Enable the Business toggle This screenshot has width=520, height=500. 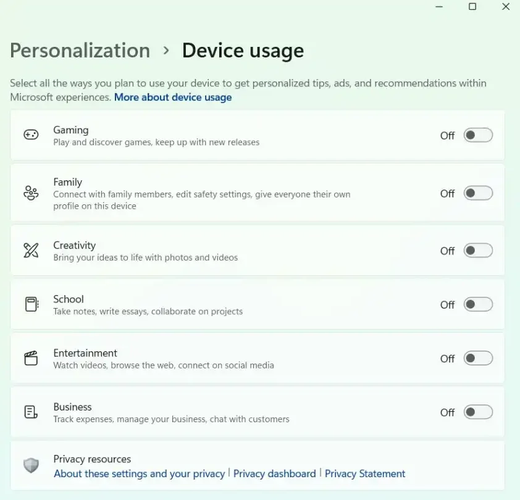coord(479,412)
